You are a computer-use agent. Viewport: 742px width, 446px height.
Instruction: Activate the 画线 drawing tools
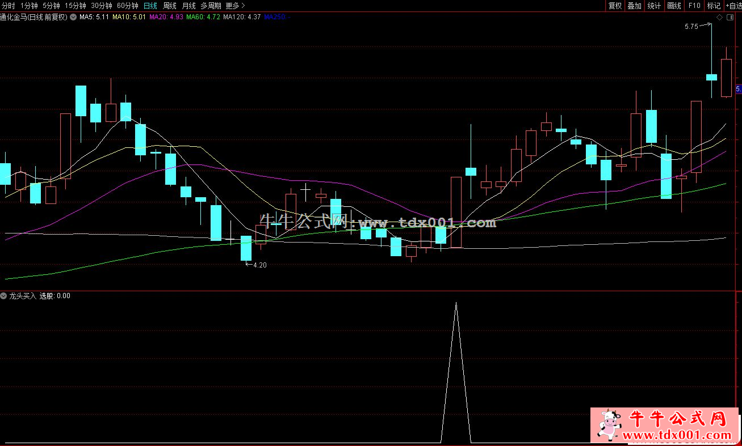(x=674, y=6)
